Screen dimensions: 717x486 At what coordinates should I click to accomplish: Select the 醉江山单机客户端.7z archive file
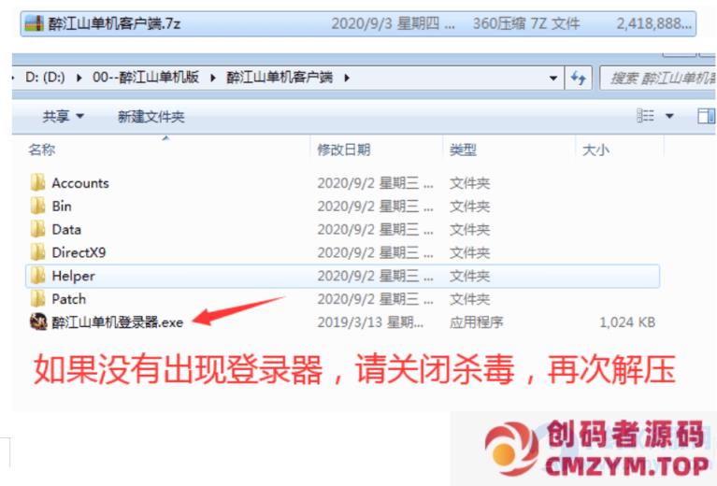(x=358, y=23)
